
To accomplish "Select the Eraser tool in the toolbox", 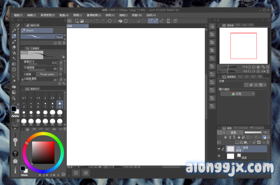I will [14, 47].
